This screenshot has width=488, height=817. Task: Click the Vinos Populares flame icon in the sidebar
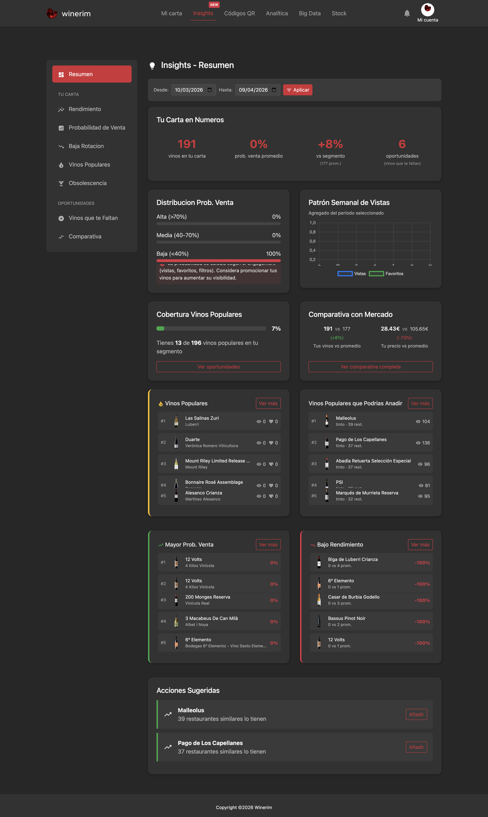tap(61, 165)
